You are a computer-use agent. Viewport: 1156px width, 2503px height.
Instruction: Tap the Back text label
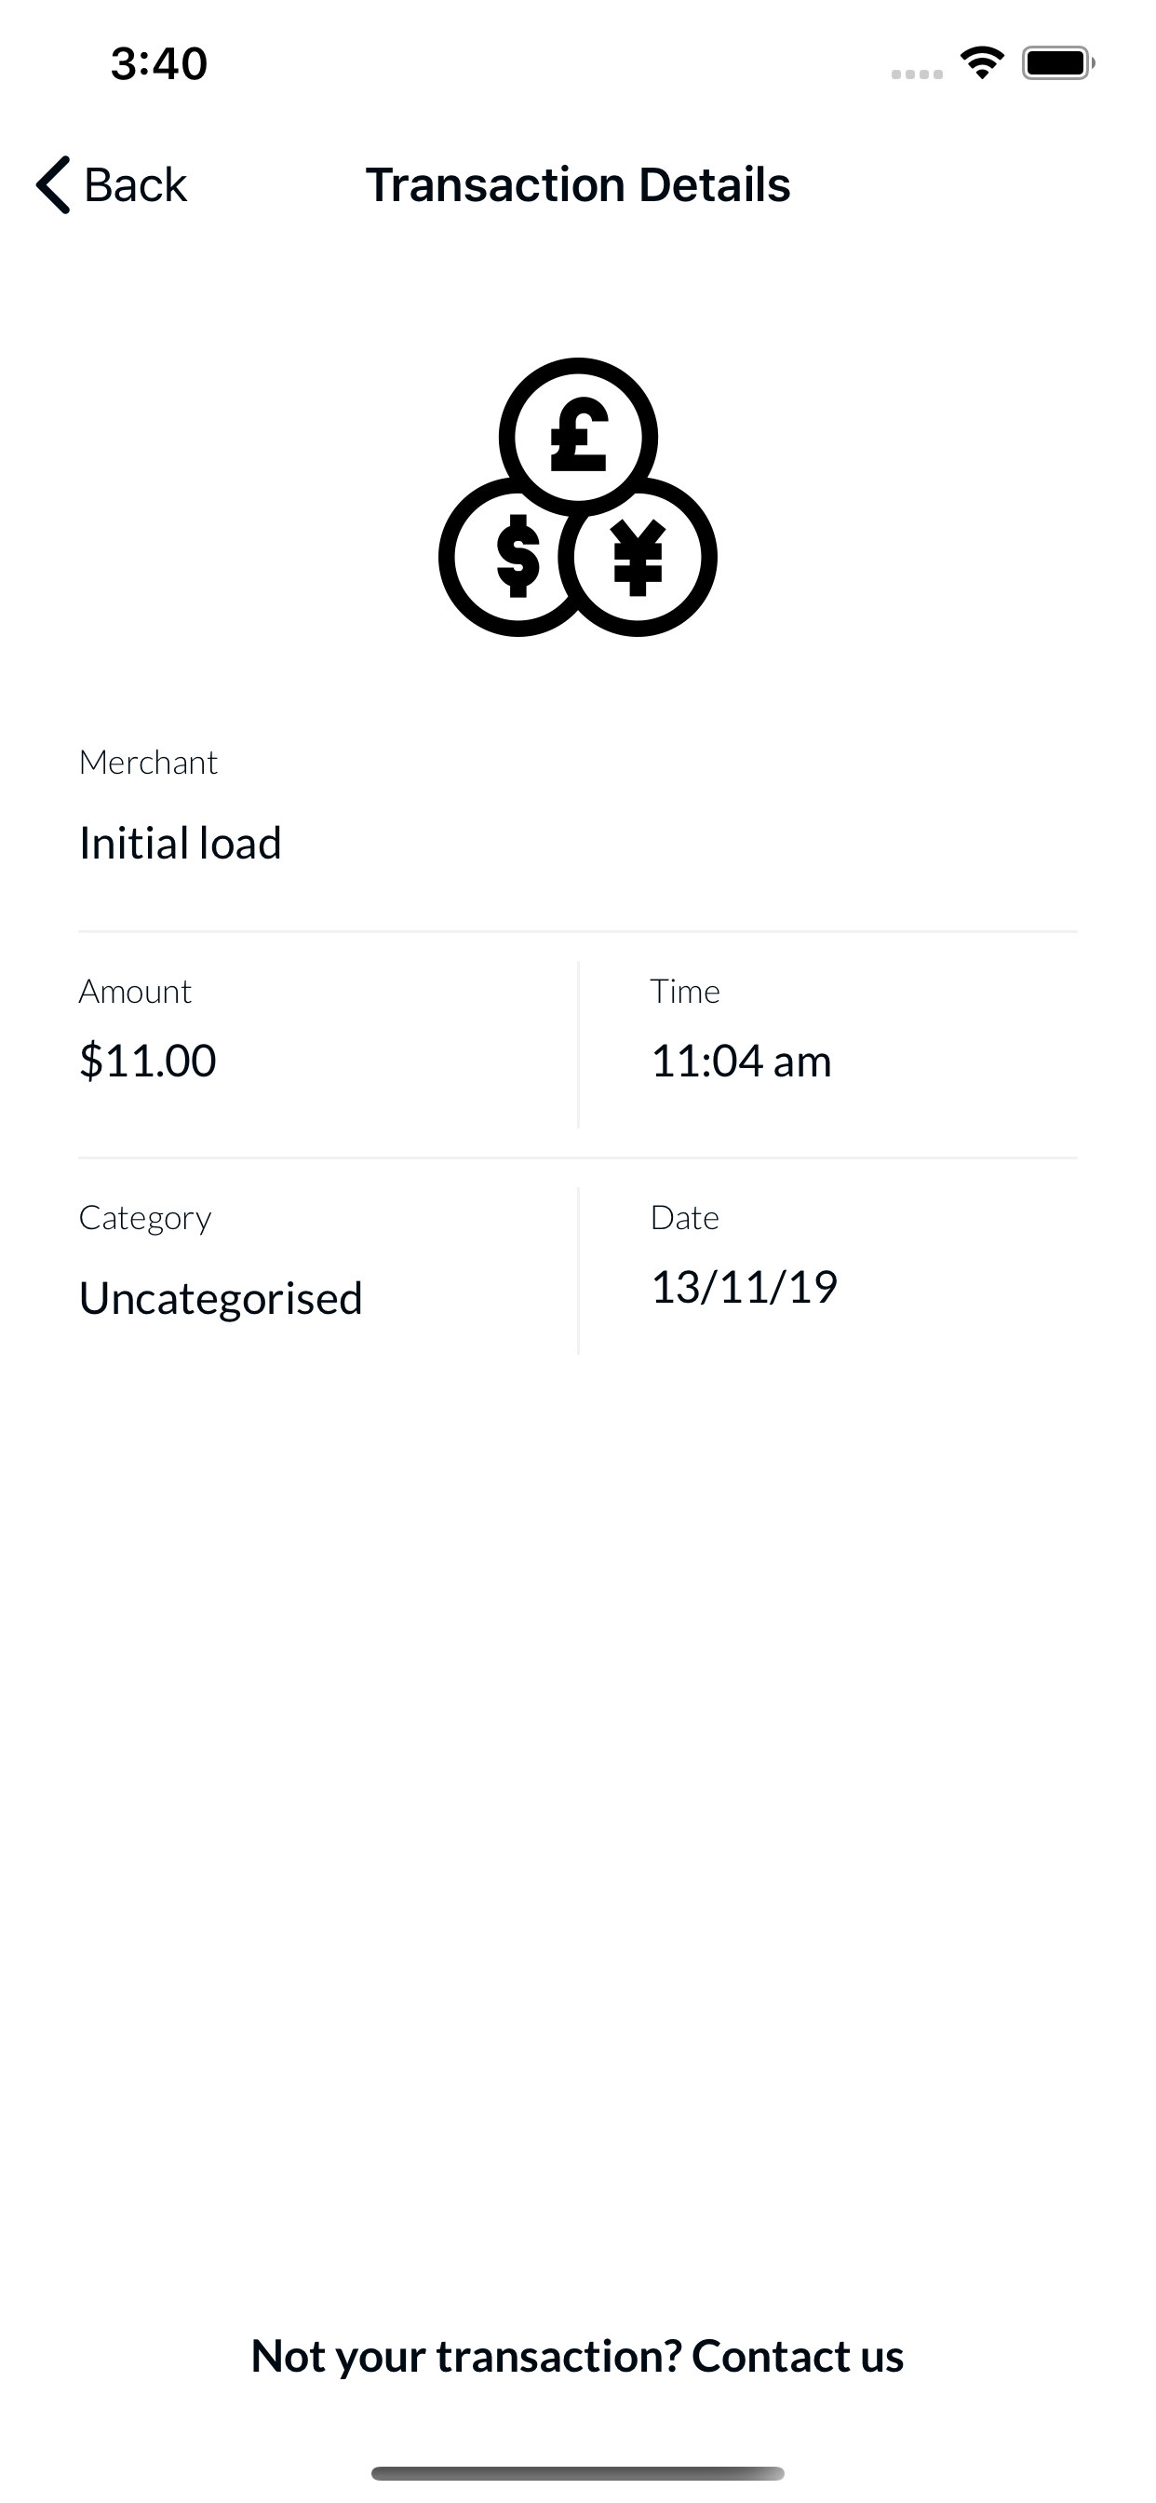click(135, 184)
